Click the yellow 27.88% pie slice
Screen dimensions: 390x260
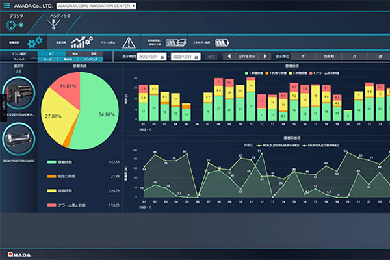(55, 116)
